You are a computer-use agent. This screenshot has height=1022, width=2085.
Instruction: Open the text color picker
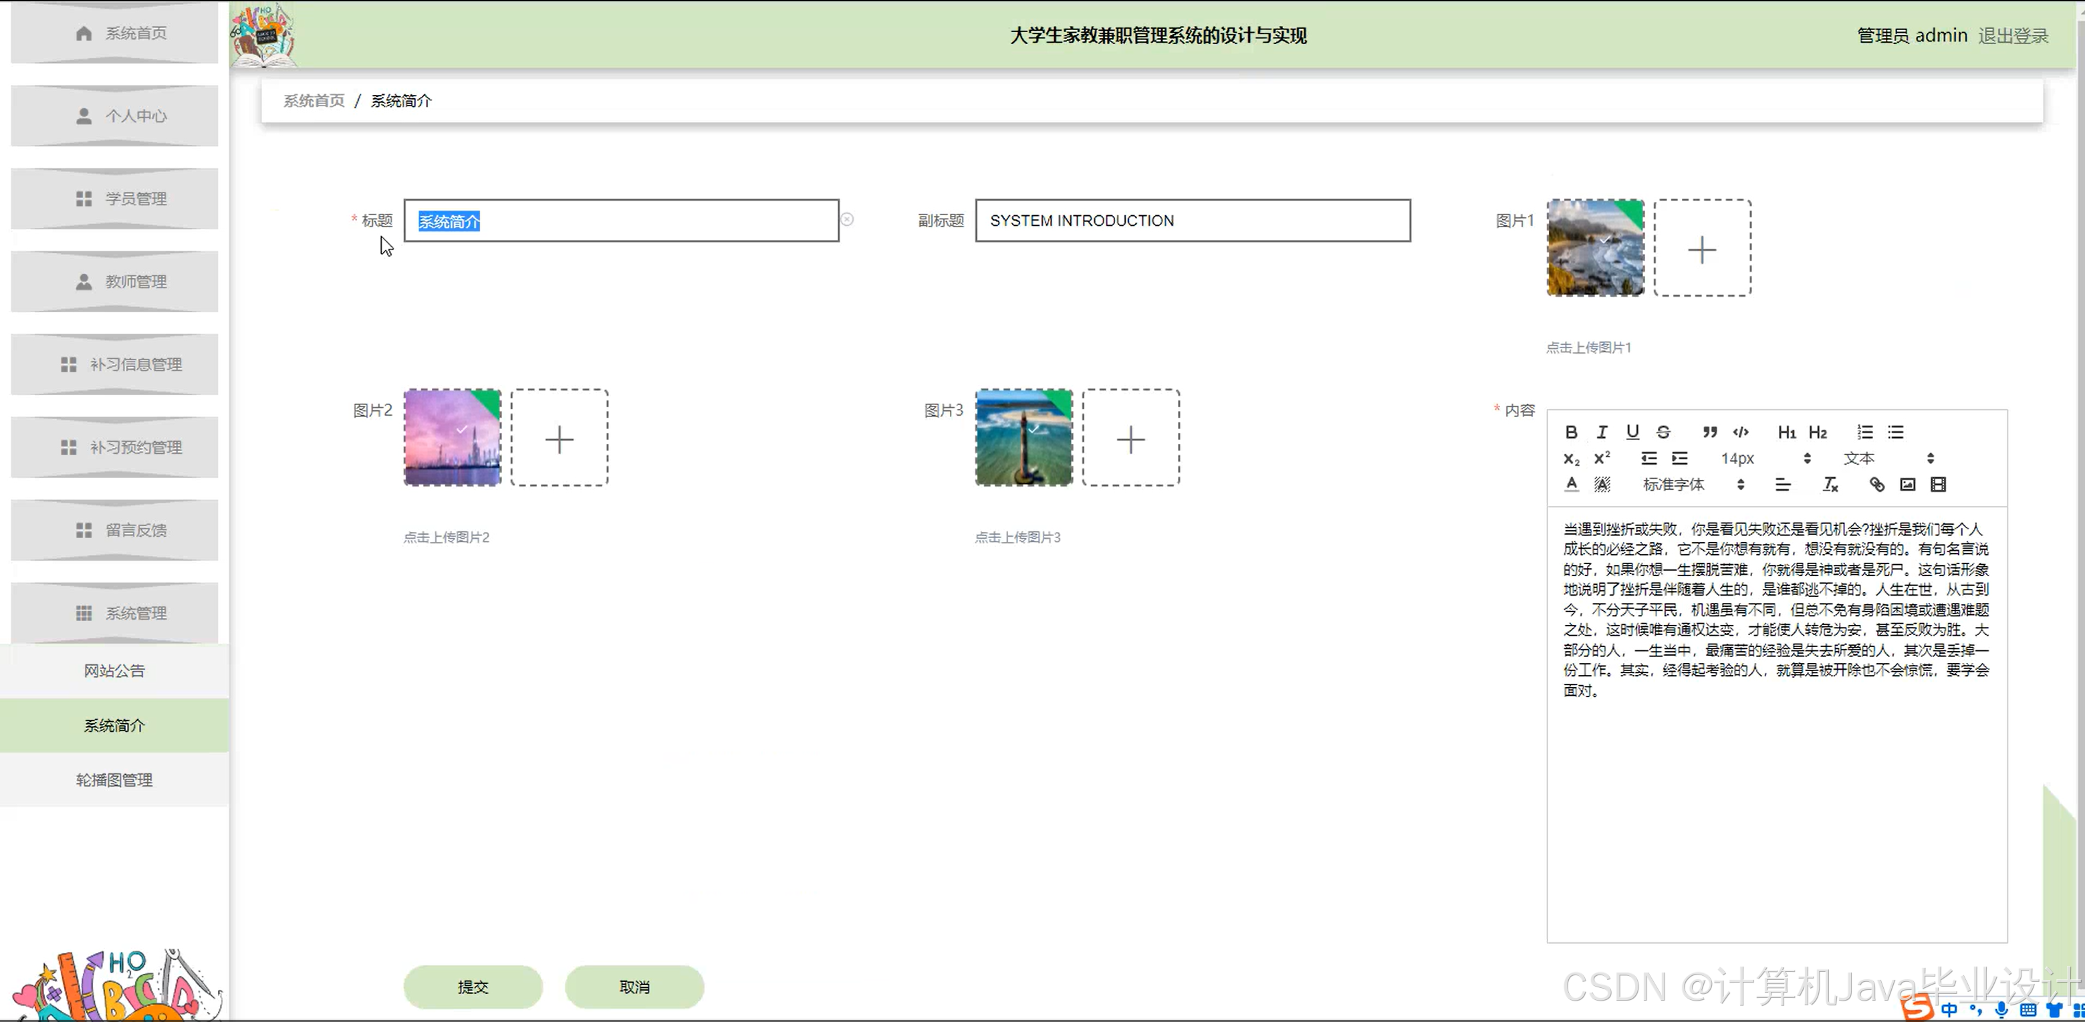click(x=1571, y=485)
